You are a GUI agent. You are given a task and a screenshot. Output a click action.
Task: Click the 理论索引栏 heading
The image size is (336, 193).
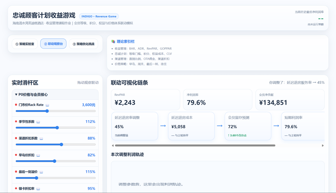[126, 41]
